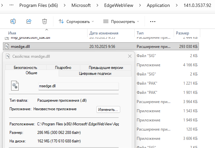Select the row with size 120 КБ

point(167,129)
